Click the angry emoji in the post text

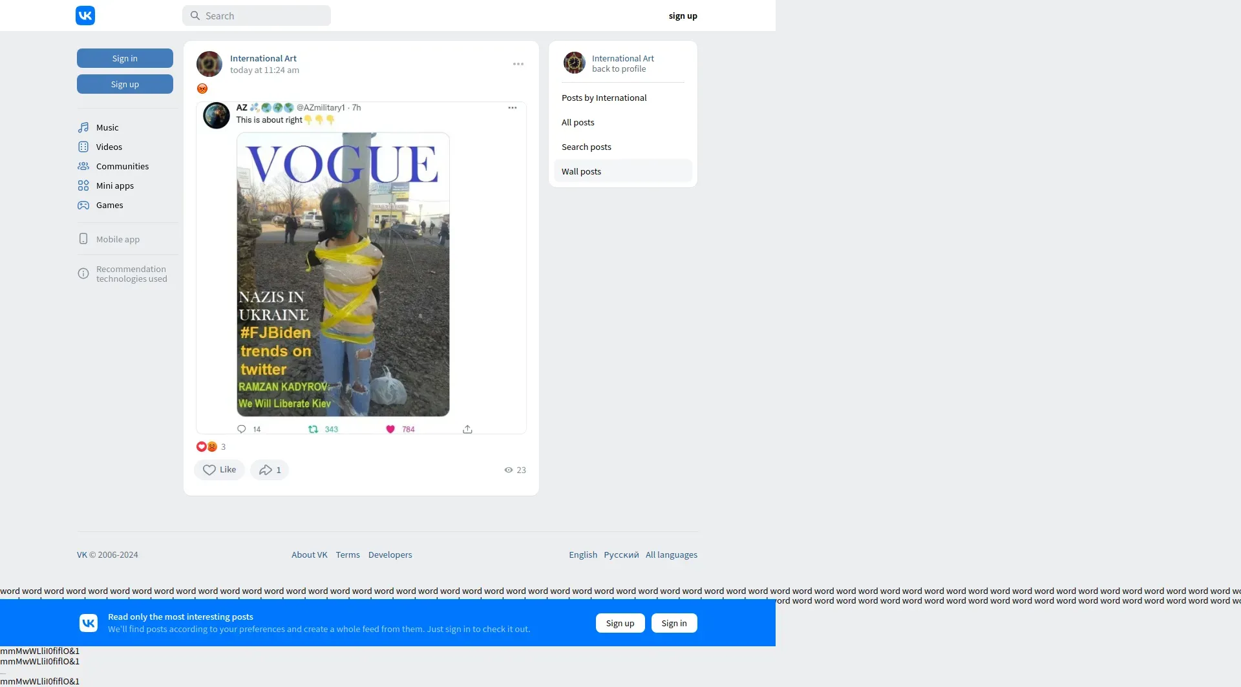(x=202, y=89)
